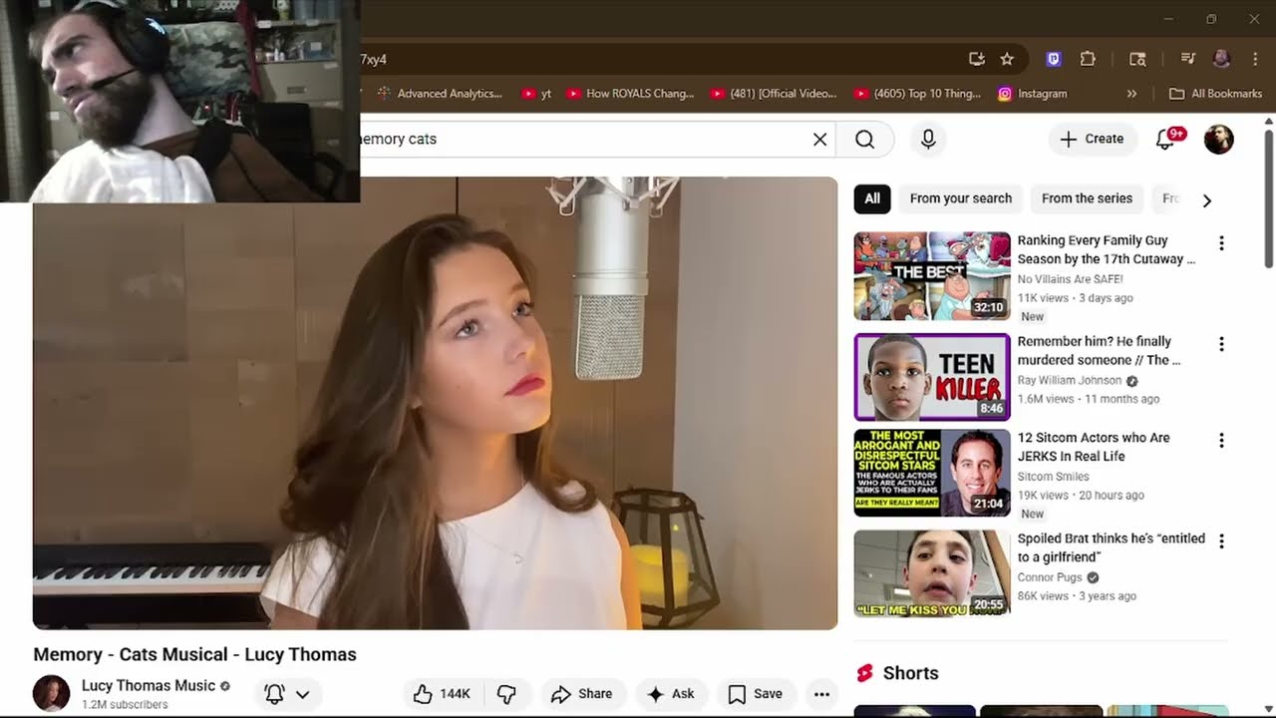
Task: Bookmark this page with the star icon
Action: (1007, 59)
